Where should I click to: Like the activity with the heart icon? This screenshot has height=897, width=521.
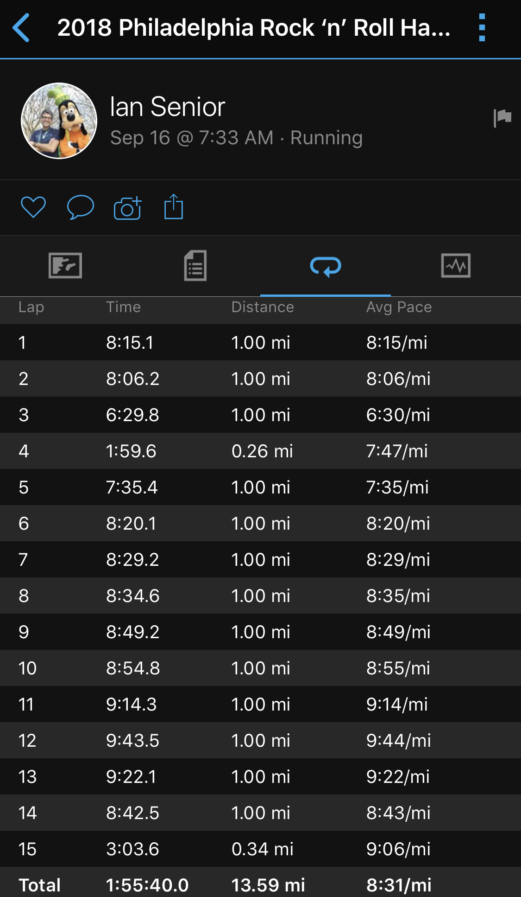click(x=33, y=207)
